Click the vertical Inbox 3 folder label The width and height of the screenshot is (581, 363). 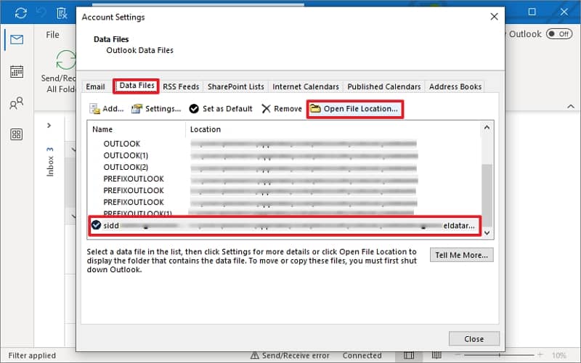click(x=50, y=161)
